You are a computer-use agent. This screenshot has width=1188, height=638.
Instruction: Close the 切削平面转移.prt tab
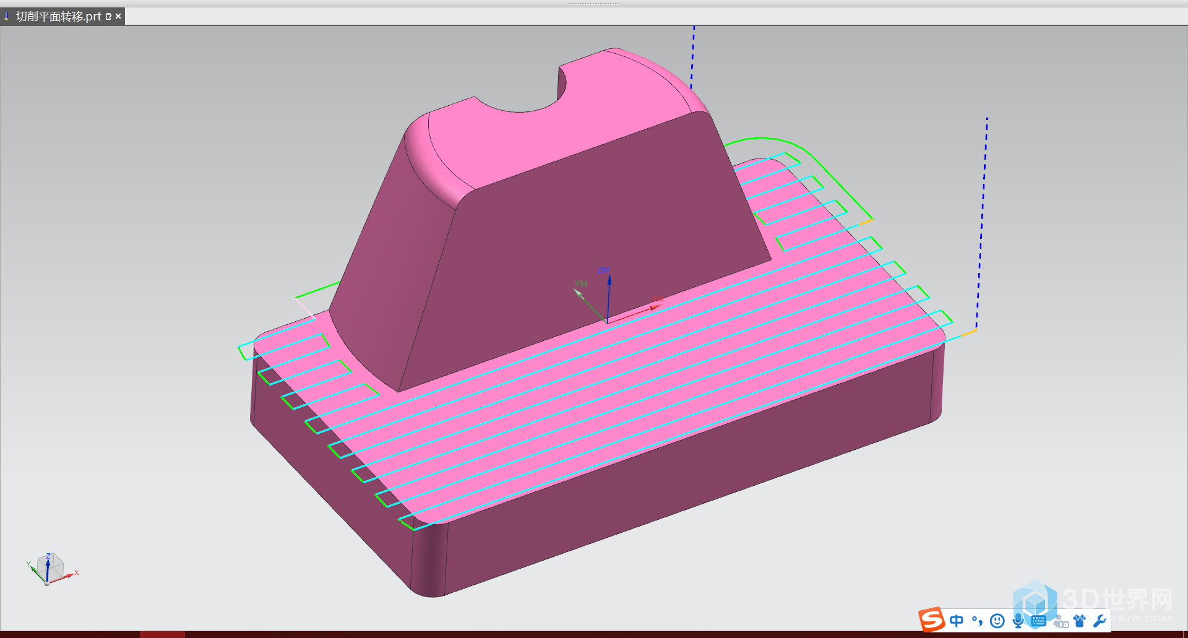click(118, 16)
